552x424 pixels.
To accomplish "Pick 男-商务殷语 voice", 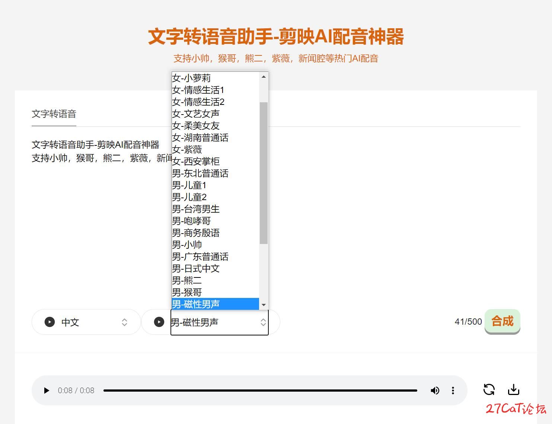I will (215, 233).
